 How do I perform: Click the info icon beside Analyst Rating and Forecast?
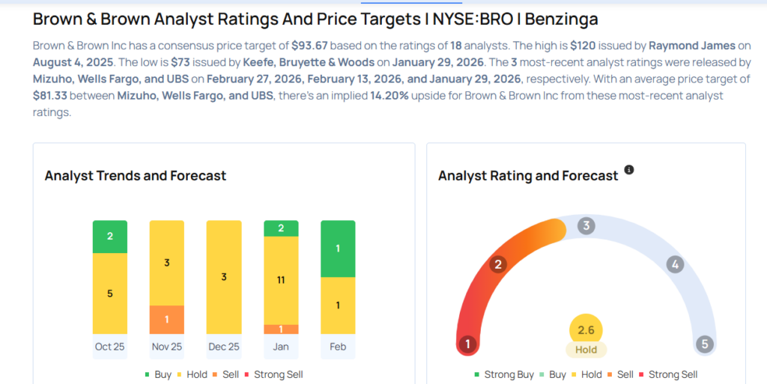pyautogui.click(x=629, y=170)
